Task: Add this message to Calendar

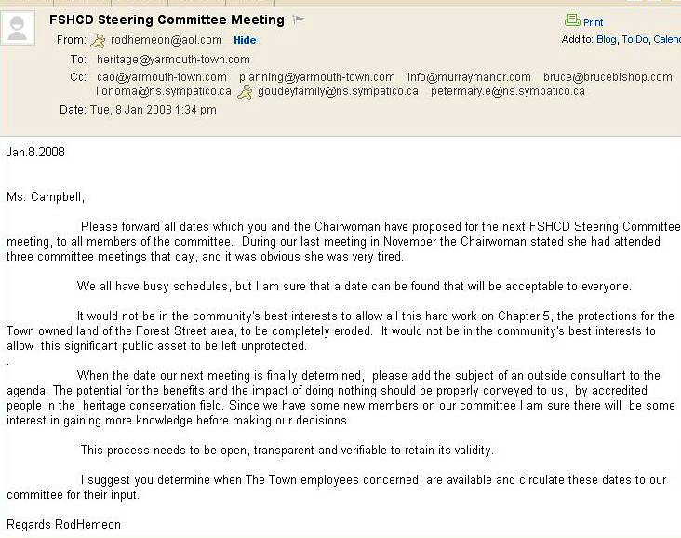Action: pyautogui.click(x=666, y=39)
